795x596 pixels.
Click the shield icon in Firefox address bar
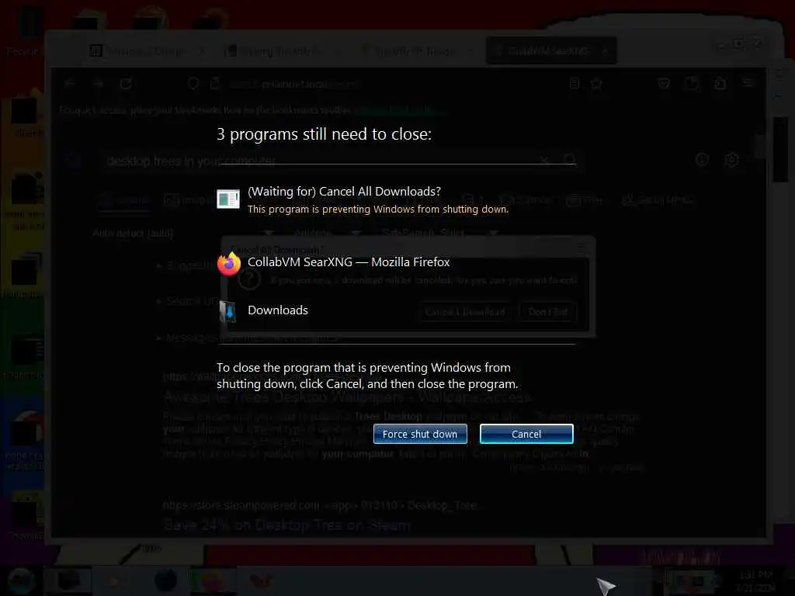(x=193, y=84)
